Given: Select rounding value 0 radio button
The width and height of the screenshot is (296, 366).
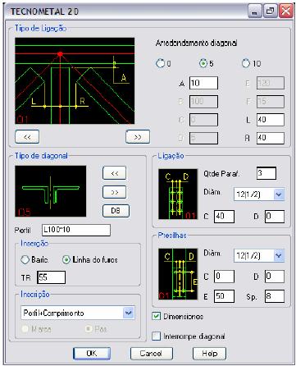Looking at the screenshot, I should coord(160,63).
